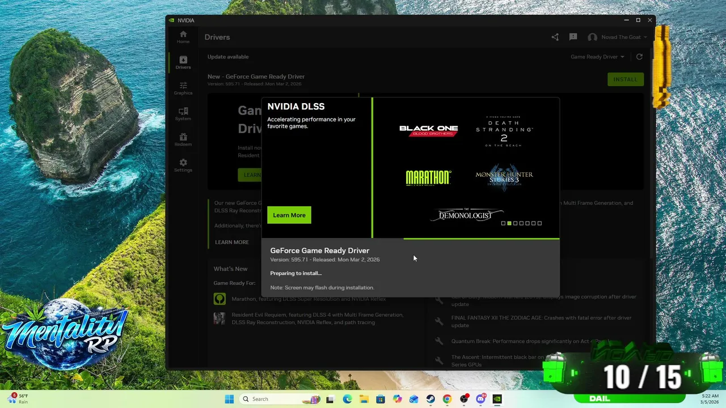Select the active second carousel indicator
This screenshot has width=726, height=408.
coord(509,223)
